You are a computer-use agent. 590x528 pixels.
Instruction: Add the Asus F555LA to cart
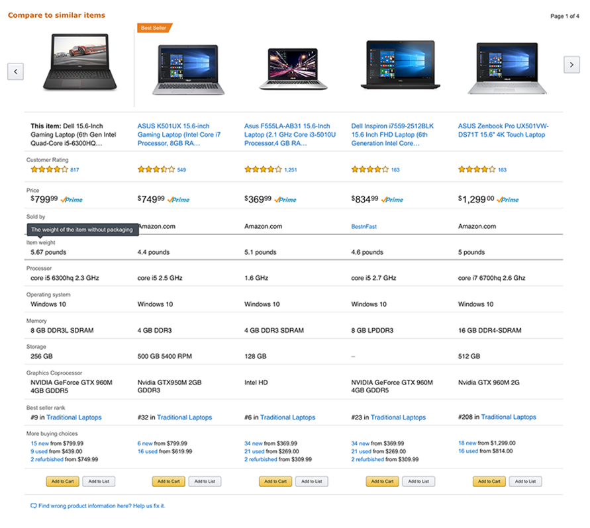(x=275, y=482)
